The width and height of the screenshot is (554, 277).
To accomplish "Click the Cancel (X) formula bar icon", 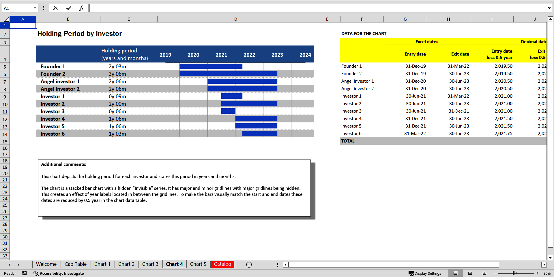I will coord(55,8).
